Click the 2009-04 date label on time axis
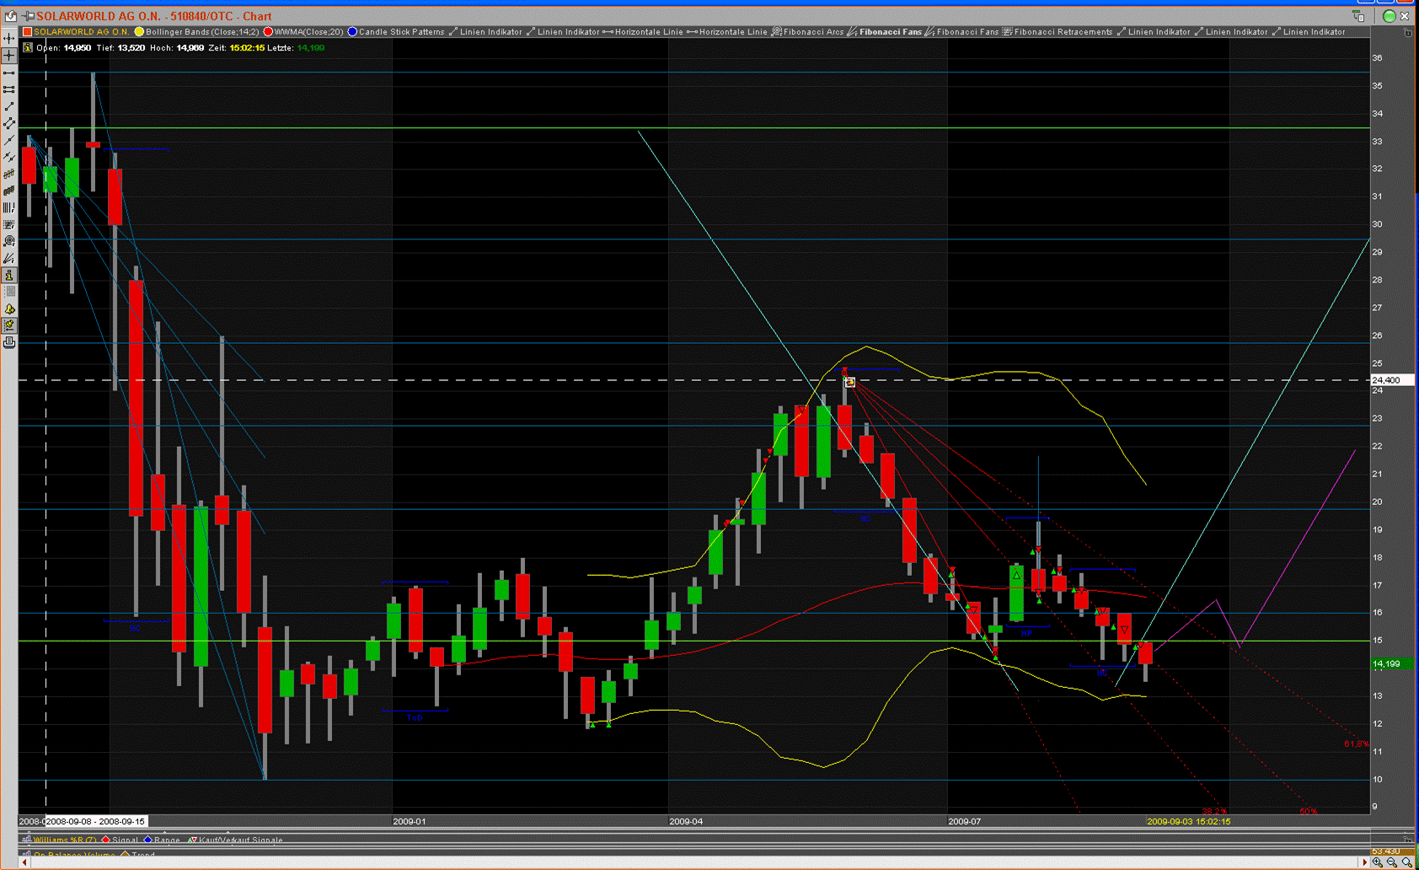This screenshot has width=1419, height=870. click(x=686, y=821)
